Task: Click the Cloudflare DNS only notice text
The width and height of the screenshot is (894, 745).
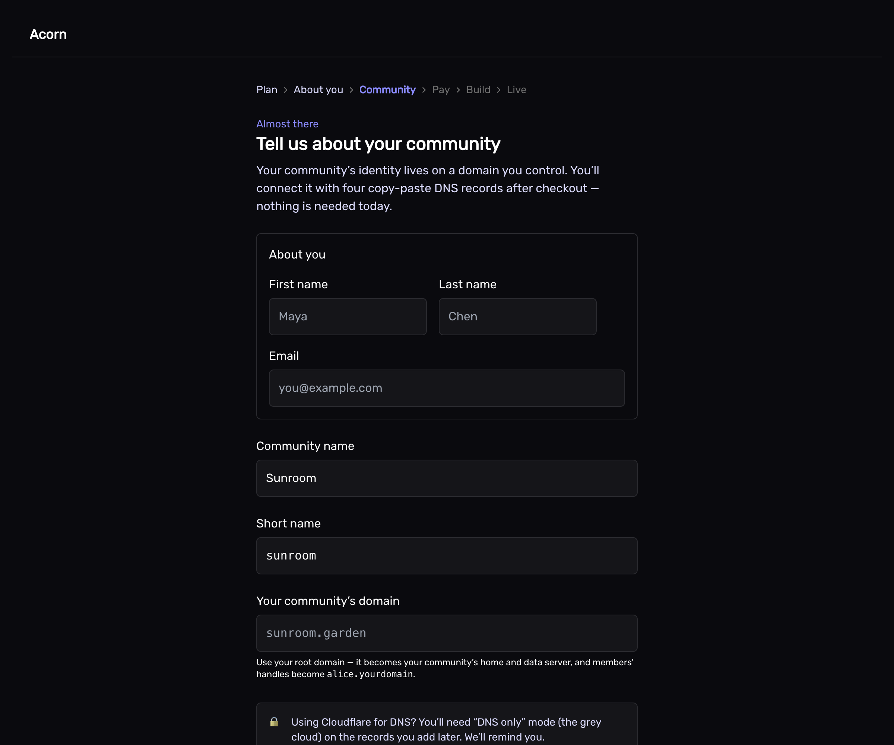Action: [446, 729]
